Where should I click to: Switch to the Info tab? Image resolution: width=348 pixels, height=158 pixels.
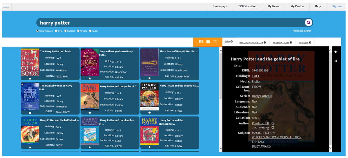(229, 42)
